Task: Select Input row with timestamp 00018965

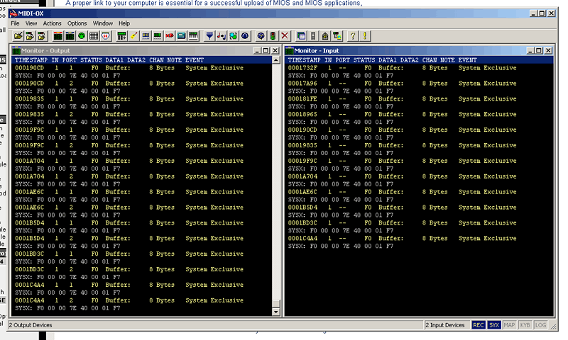Action: coord(420,115)
